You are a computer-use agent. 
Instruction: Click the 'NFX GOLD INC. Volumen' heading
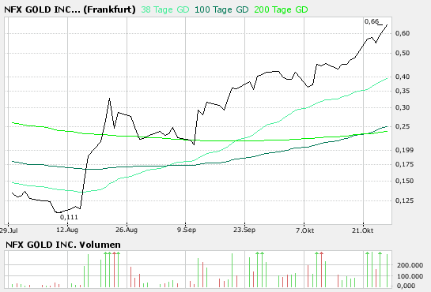(63, 245)
